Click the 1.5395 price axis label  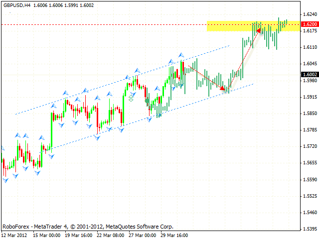coord(309,229)
